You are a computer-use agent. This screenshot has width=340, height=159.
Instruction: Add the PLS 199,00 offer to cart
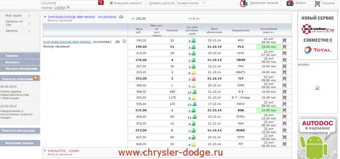[284, 47]
